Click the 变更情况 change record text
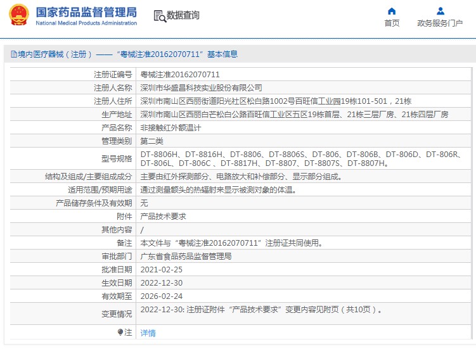 [x=261, y=310]
